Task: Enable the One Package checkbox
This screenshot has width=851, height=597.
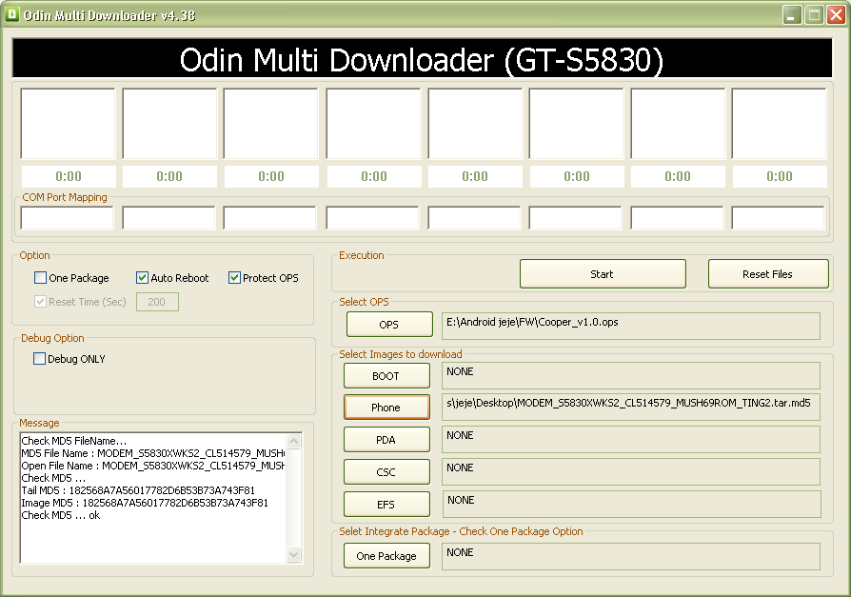Action: click(x=40, y=278)
